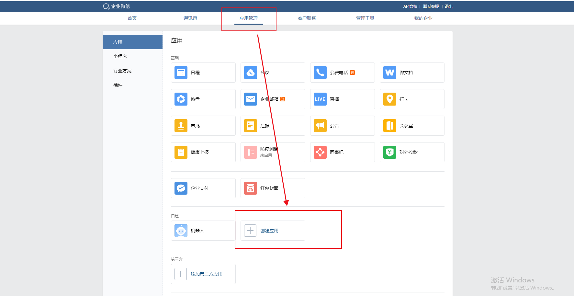Select 小程序 in the left sidebar
The height and width of the screenshot is (296, 574).
120,56
